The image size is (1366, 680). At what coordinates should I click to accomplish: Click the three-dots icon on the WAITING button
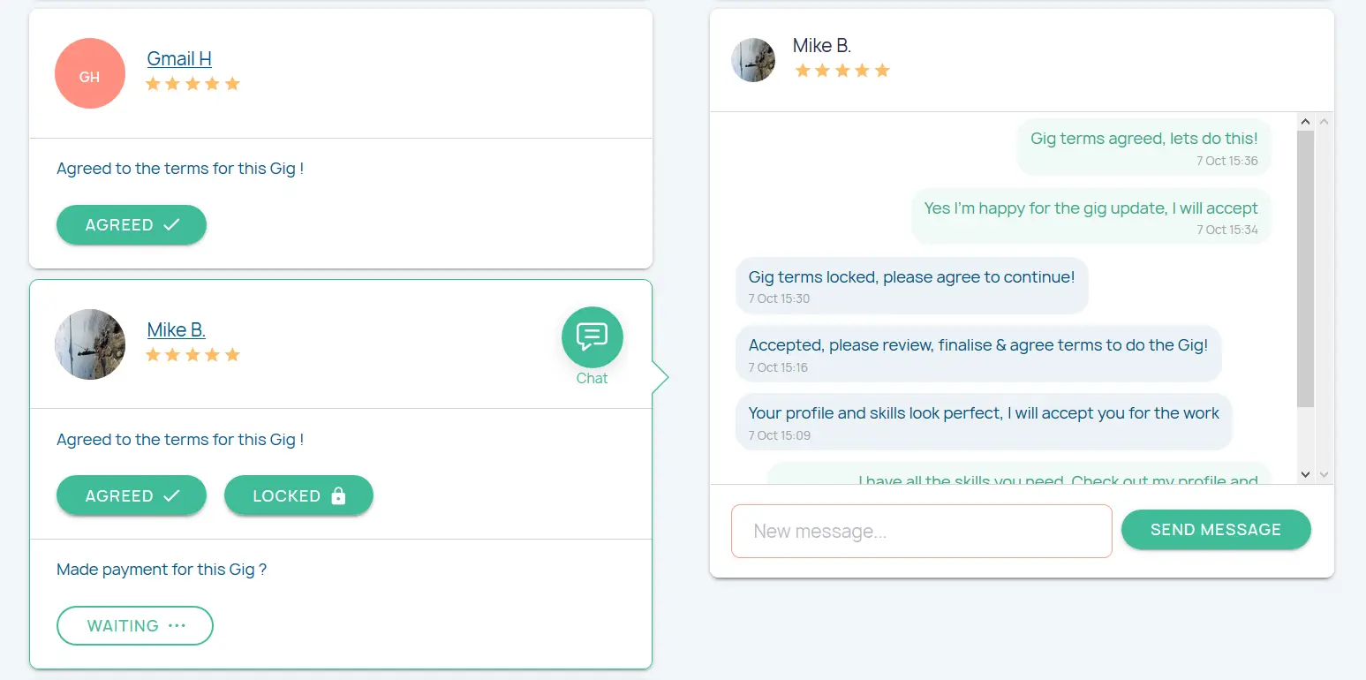(x=177, y=625)
